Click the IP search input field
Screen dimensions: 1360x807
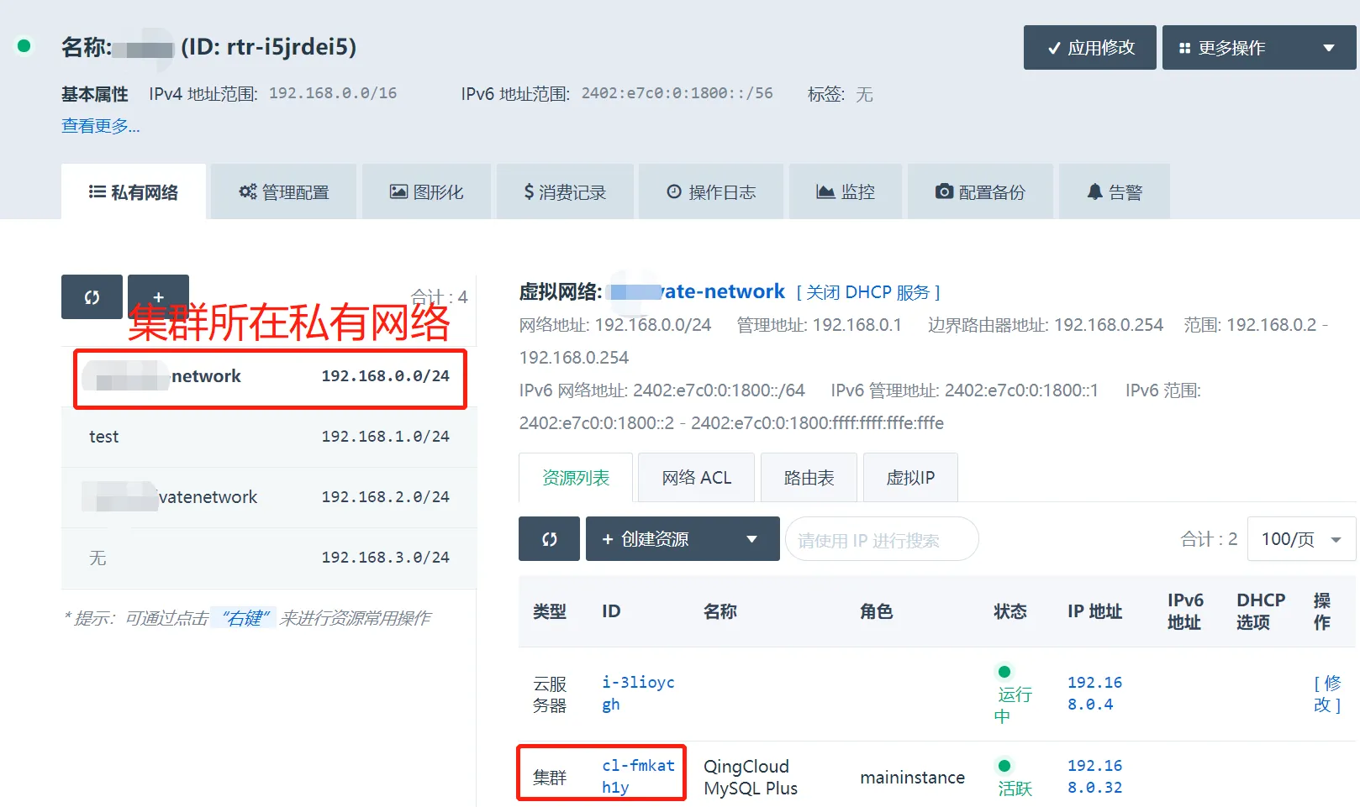pos(881,540)
